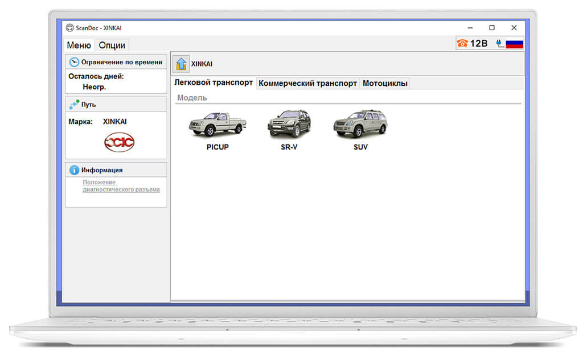This screenshot has height=356, width=583.
Task: Click the Ограничение по времени header
Action: (x=116, y=62)
